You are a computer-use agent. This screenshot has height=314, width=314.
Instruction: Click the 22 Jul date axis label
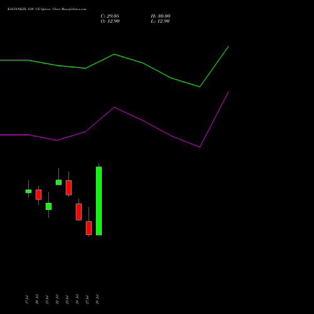tap(57, 300)
